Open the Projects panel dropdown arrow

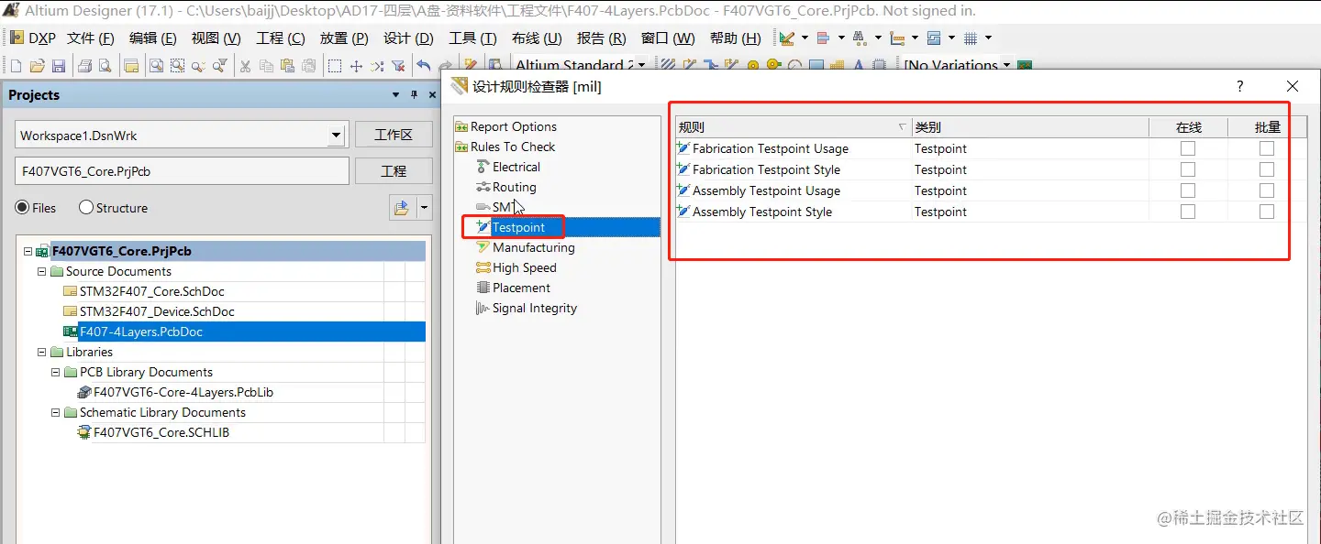396,94
